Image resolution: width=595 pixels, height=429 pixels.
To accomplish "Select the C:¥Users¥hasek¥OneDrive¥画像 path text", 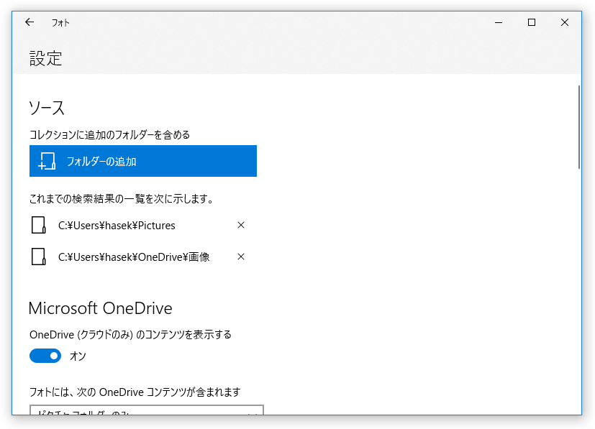I will click(x=134, y=257).
